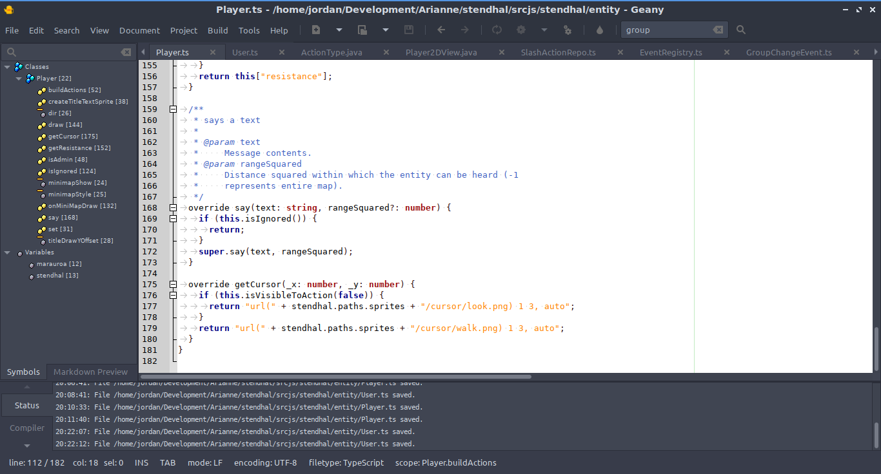Clear the sidebar symbol filter
This screenshot has height=474, width=881.
click(x=126, y=52)
